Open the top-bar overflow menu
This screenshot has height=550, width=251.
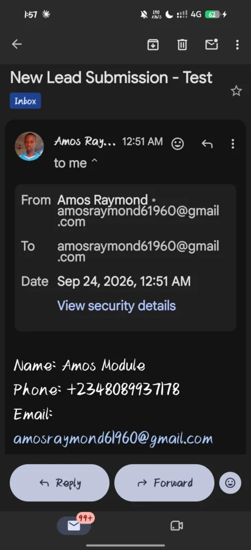tap(238, 45)
